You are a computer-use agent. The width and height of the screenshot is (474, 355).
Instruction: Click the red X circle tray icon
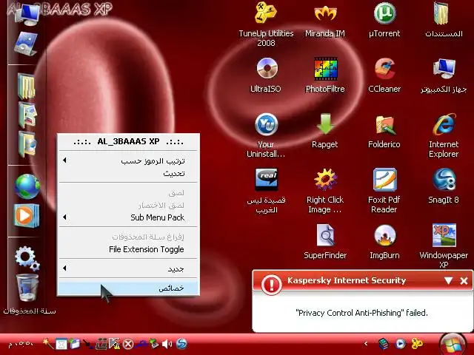coord(128,344)
